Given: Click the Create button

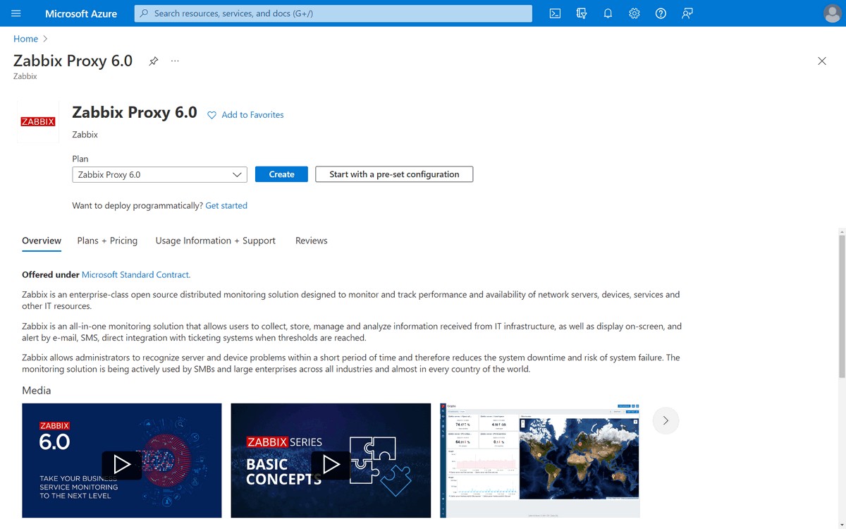Looking at the screenshot, I should click(x=281, y=174).
